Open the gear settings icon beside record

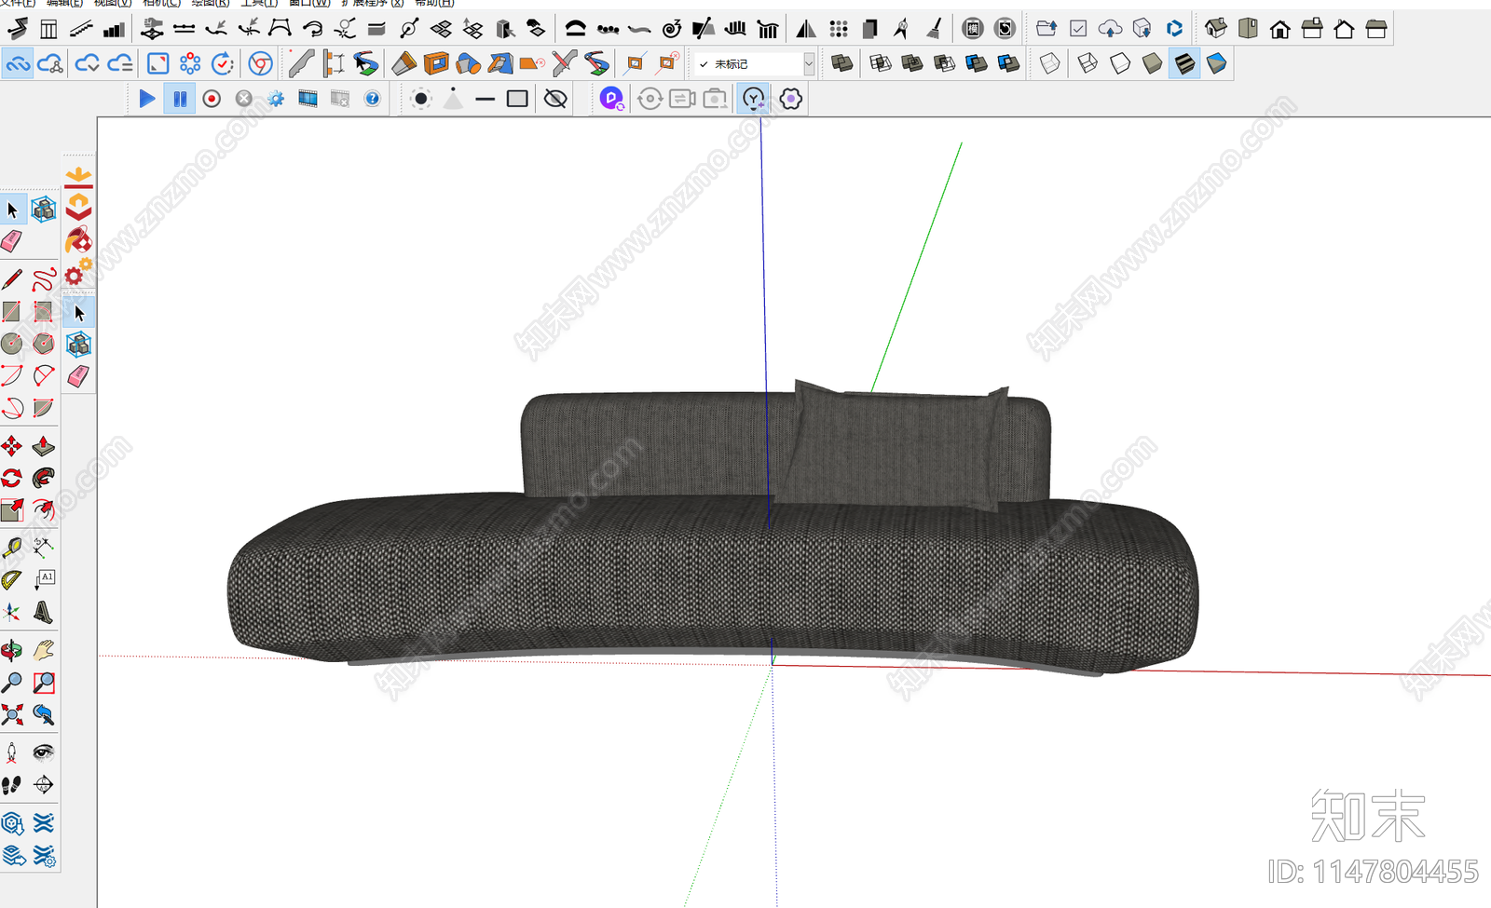(276, 99)
